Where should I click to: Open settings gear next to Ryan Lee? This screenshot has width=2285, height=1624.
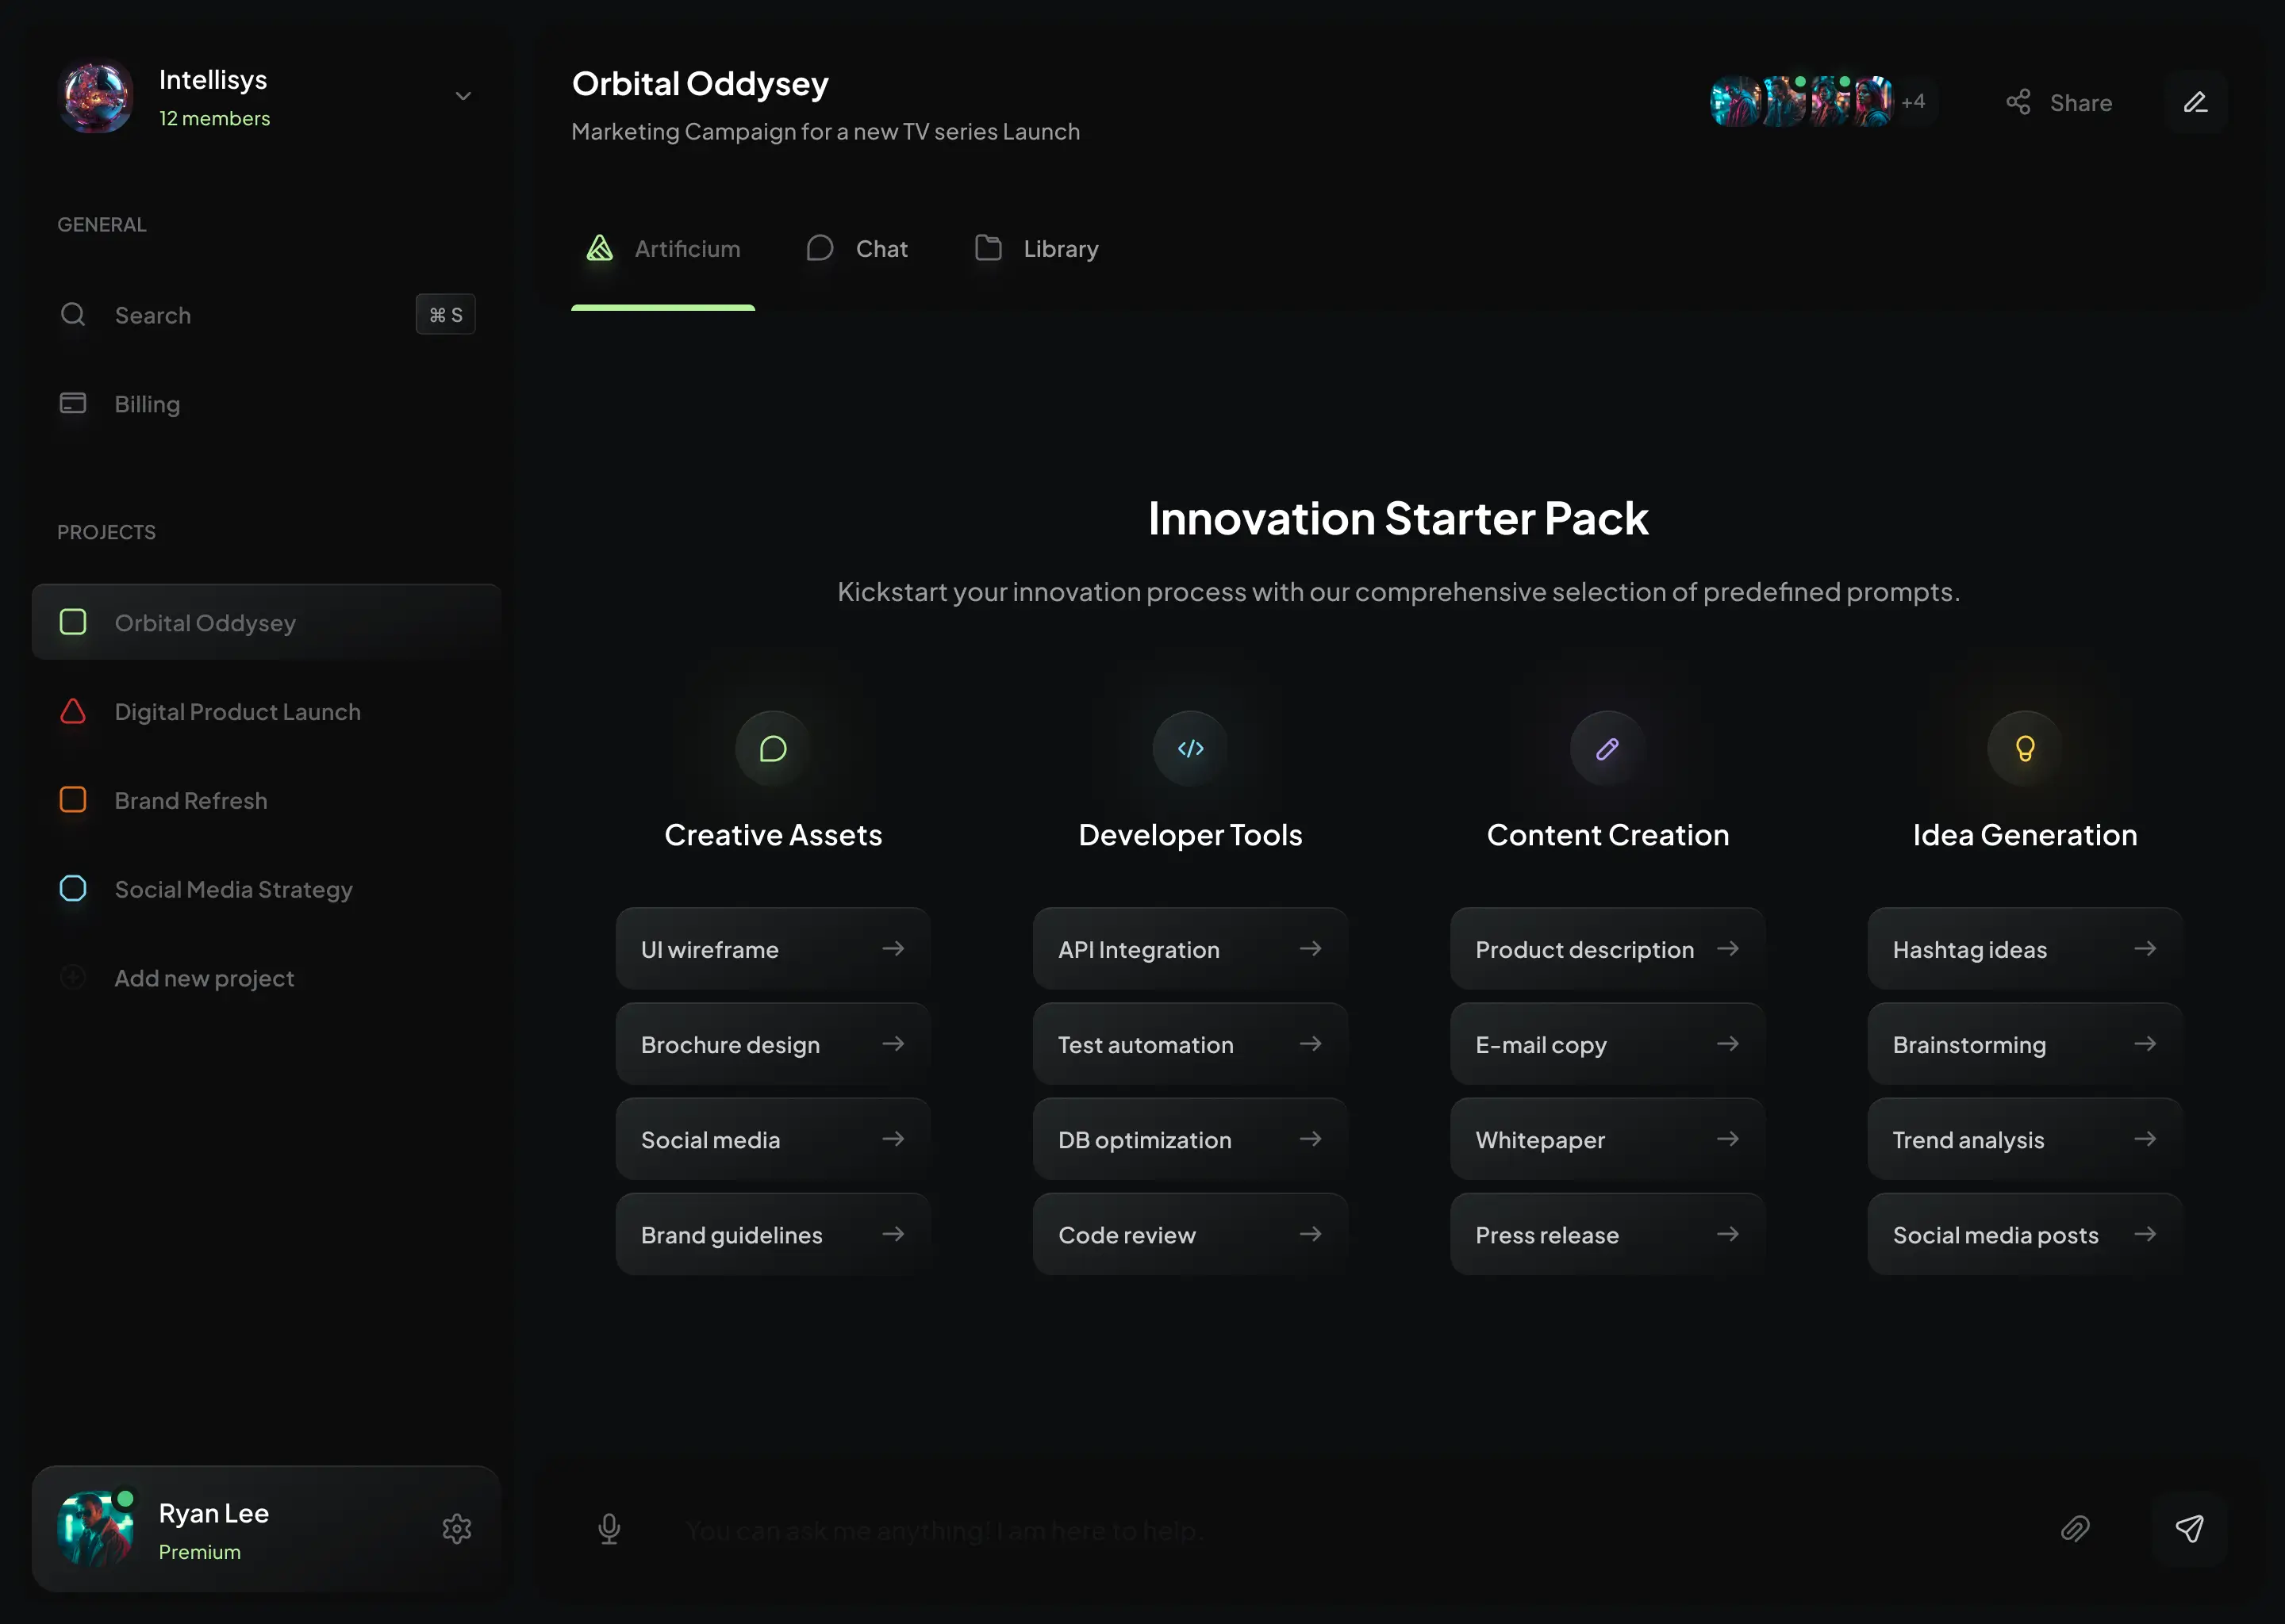[456, 1529]
